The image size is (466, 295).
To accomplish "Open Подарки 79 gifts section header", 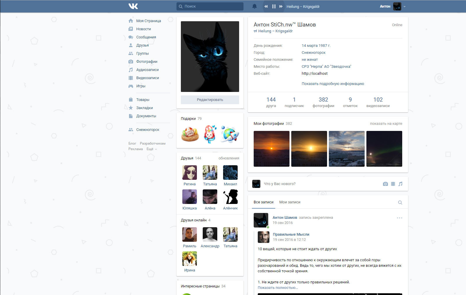I will 191,119.
